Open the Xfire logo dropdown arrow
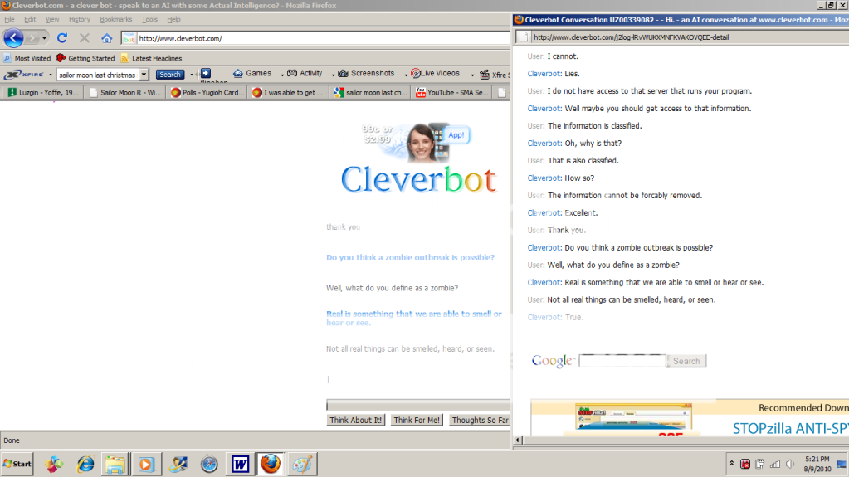 pyautogui.click(x=51, y=75)
